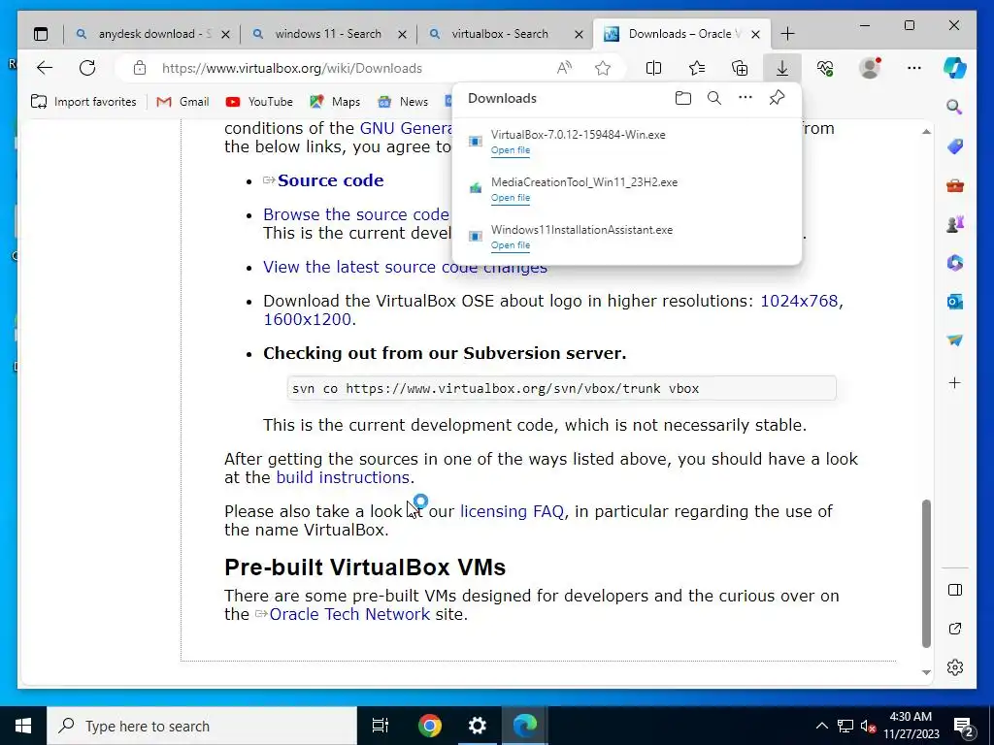Go back with the browser back arrow

45,68
